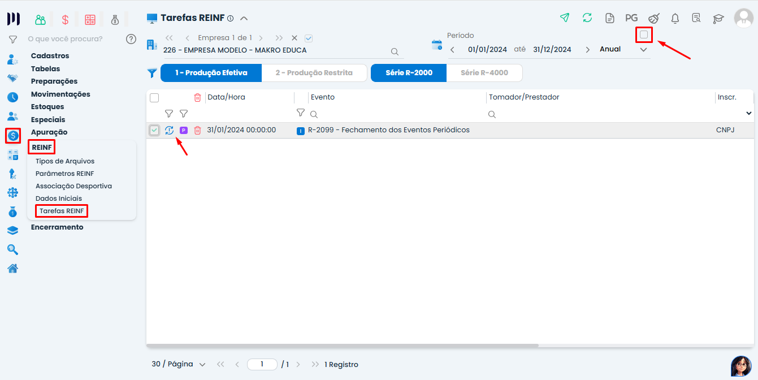The width and height of the screenshot is (758, 380).
Task: Toggle the select-all checkbox in table header
Action: point(154,98)
